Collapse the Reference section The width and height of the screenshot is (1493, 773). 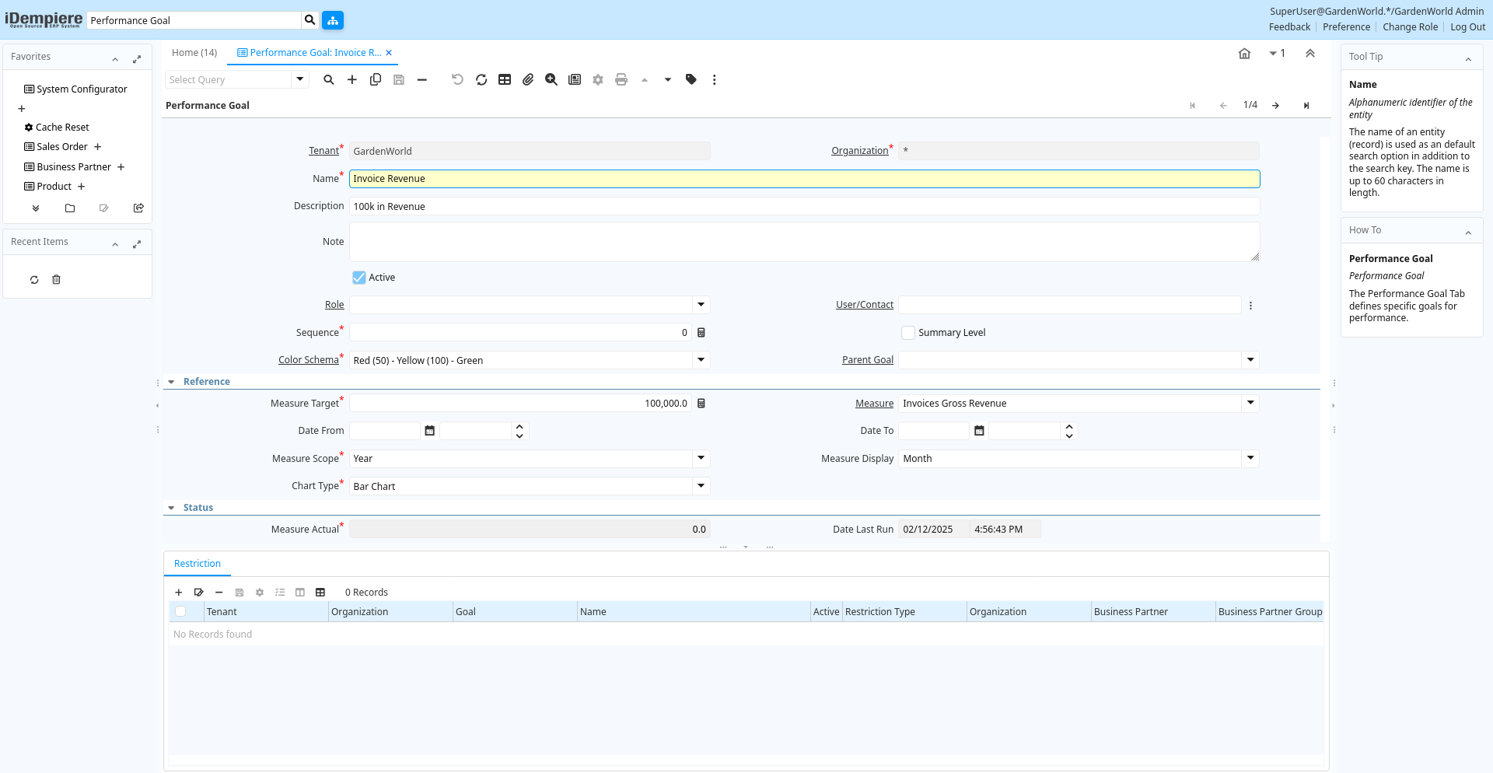tap(172, 382)
